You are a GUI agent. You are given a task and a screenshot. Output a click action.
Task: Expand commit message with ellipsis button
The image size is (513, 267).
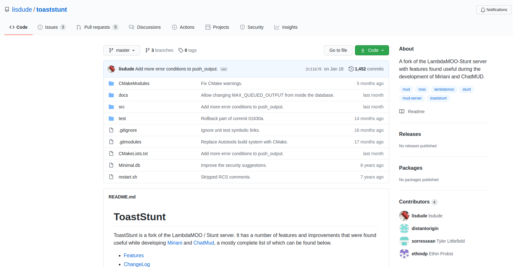click(224, 69)
